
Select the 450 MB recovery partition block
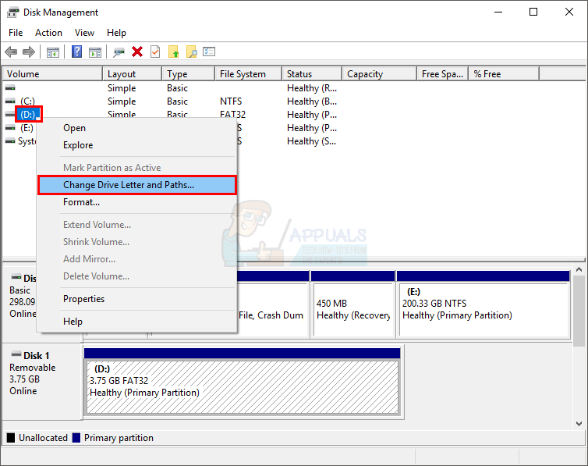point(353,304)
